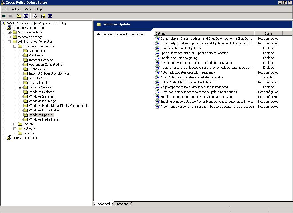
Task: Click the Export List toolbar icon
Action: click(x=35, y=16)
